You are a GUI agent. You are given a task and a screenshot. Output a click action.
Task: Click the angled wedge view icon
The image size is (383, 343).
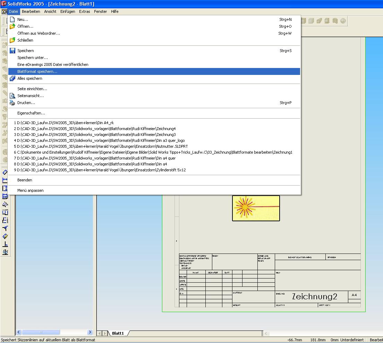click(319, 21)
